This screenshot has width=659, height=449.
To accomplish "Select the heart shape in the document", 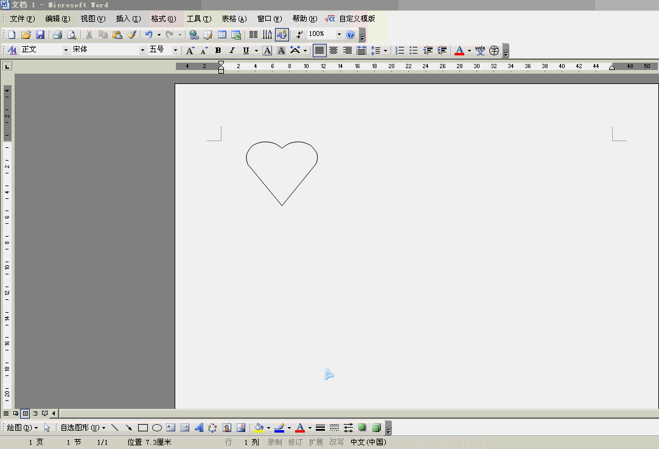I will tap(282, 173).
